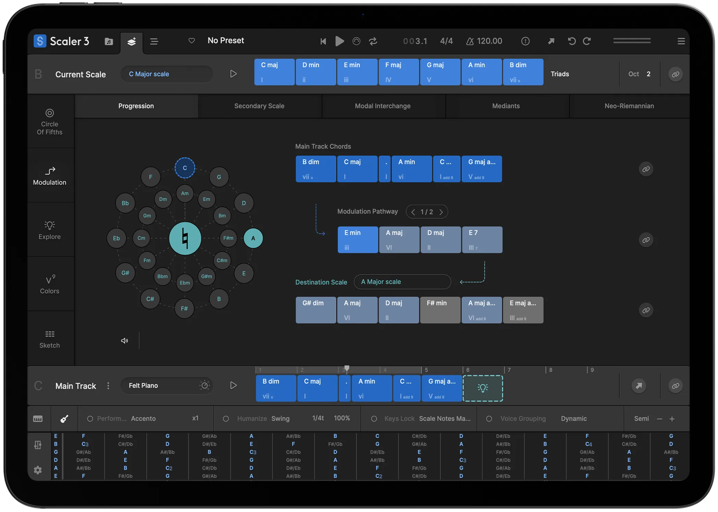The height and width of the screenshot is (512, 718).
Task: Open A Major scale destination selector
Action: (x=402, y=282)
